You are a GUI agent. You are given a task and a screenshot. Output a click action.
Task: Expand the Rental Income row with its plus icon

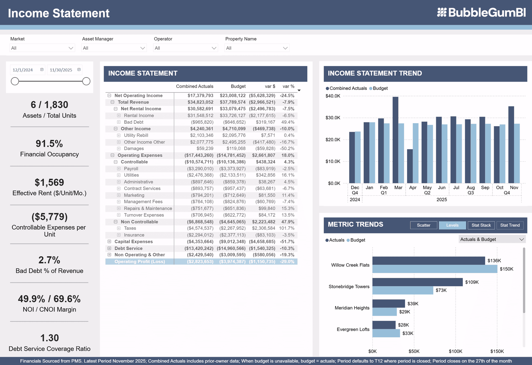(x=119, y=115)
